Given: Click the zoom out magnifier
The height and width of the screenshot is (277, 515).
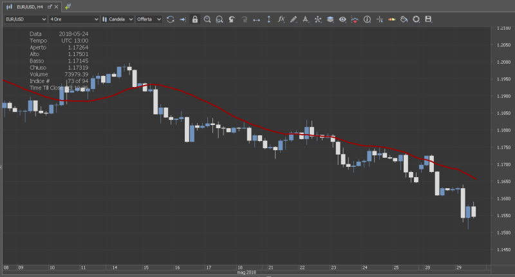Looking at the screenshot, I should click(220, 19).
